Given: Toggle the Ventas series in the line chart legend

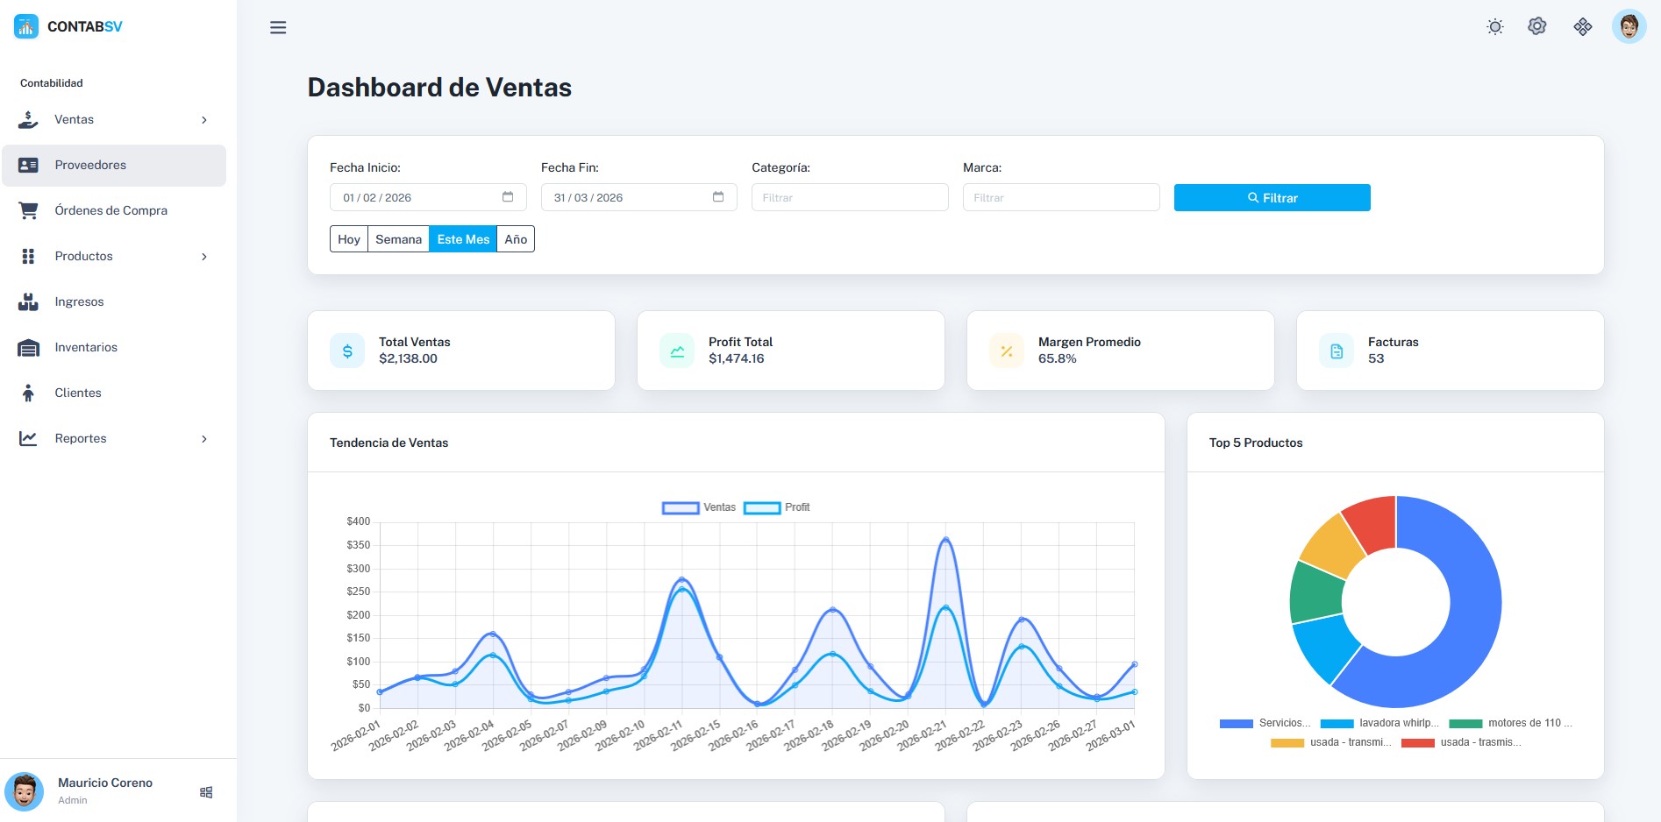Looking at the screenshot, I should [x=702, y=507].
